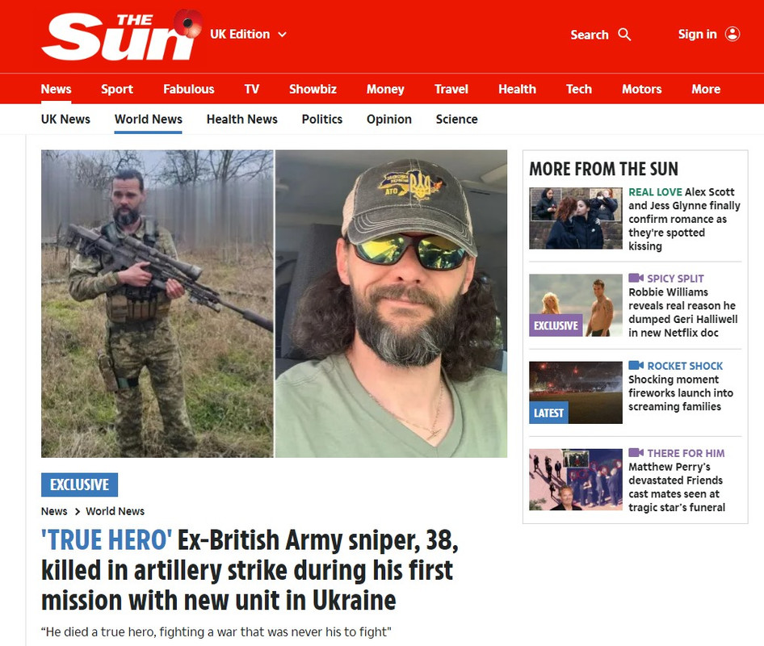Click the breadcrumb chevron between News and World News
The height and width of the screenshot is (646, 764).
[x=77, y=511]
